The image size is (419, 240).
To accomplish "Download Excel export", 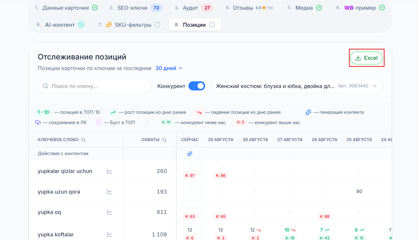I will [366, 58].
